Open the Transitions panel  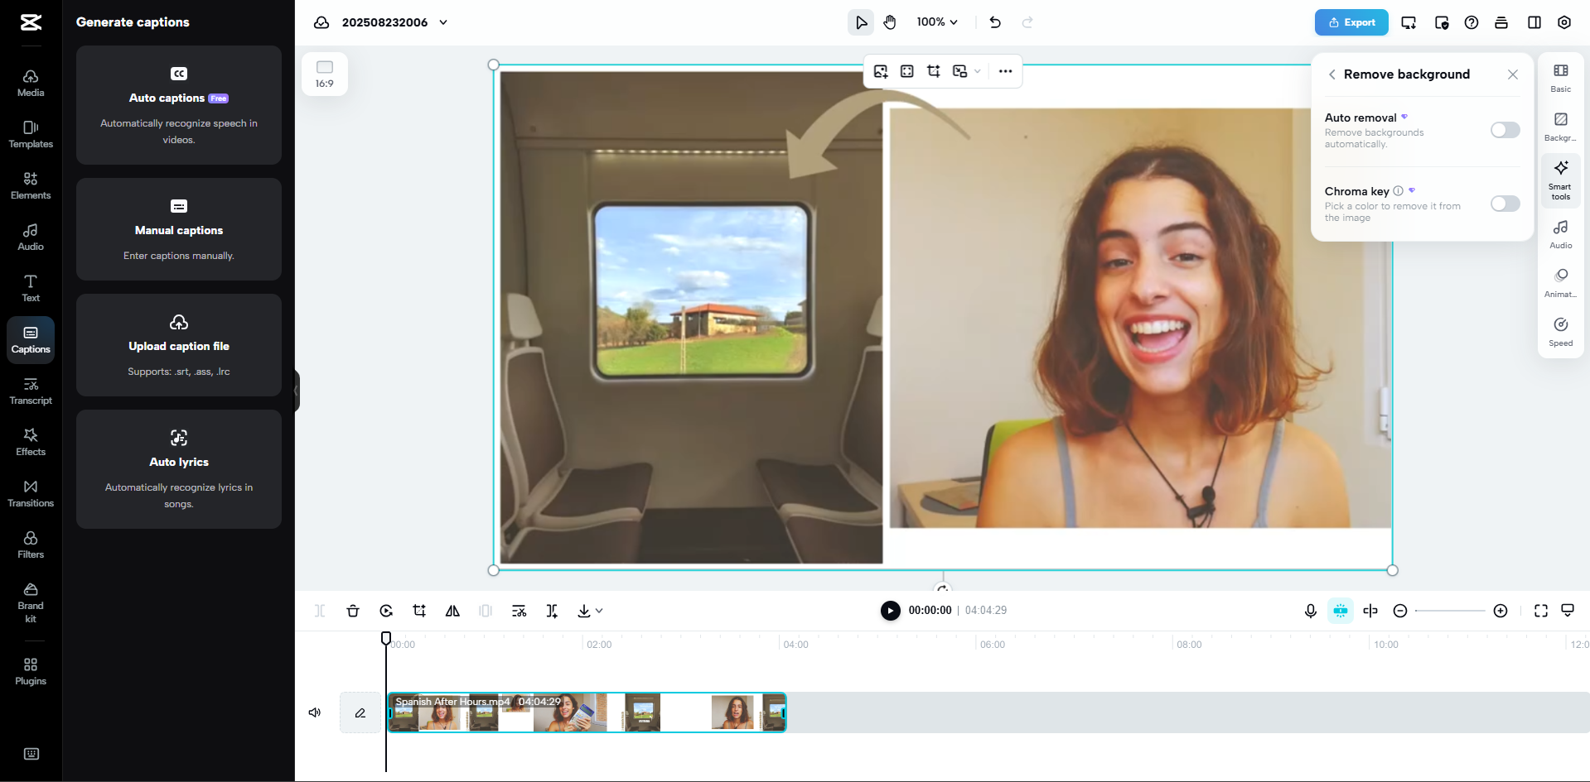coord(31,492)
